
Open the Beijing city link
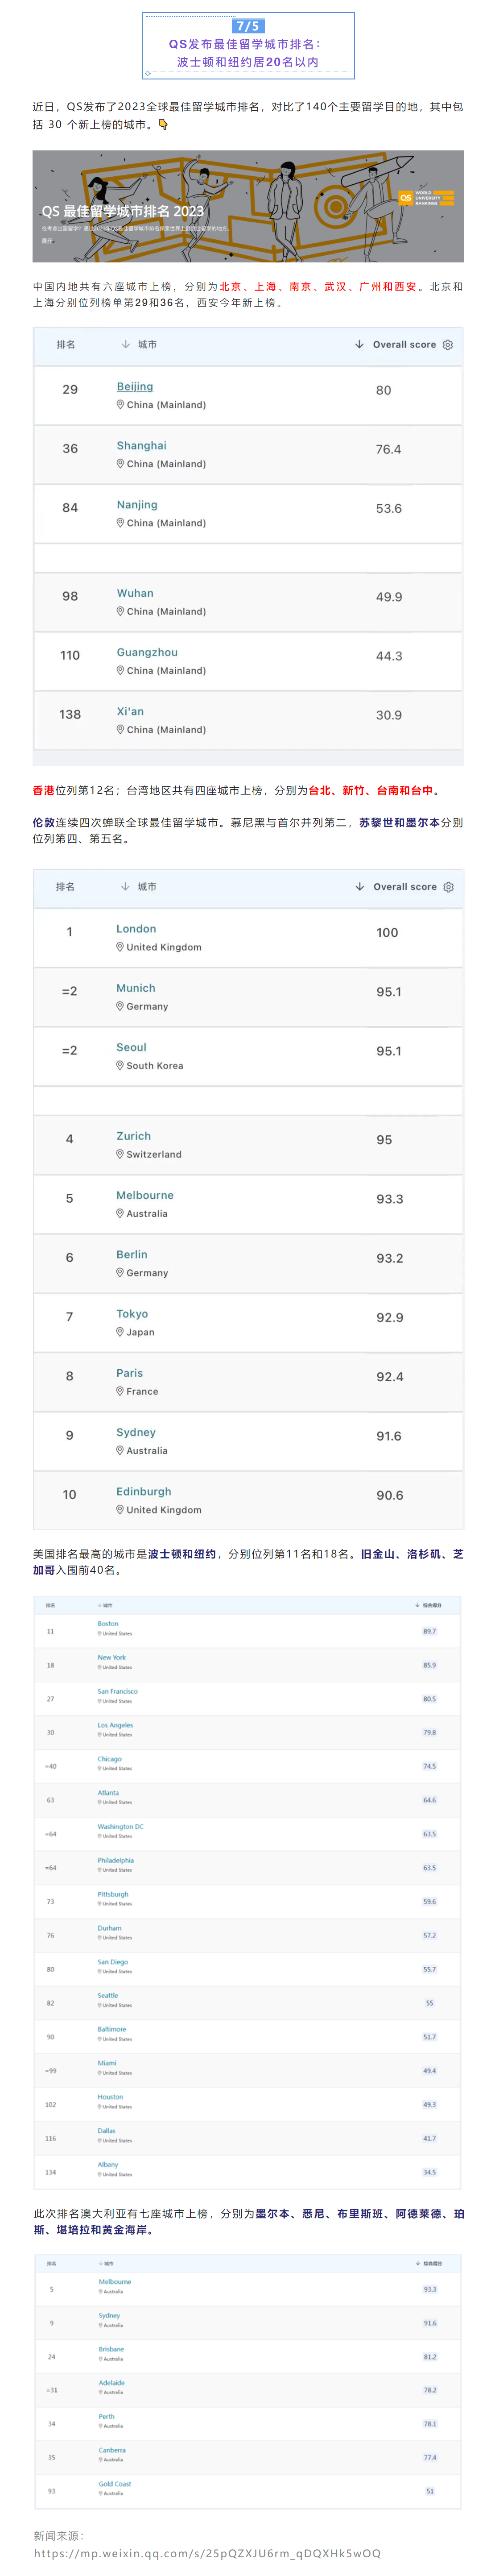pyautogui.click(x=135, y=386)
